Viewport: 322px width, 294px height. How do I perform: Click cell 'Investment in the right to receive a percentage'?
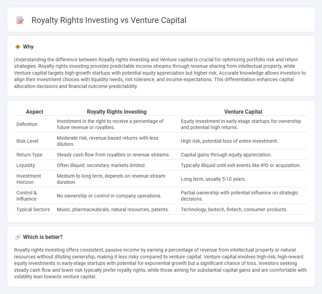(x=117, y=124)
